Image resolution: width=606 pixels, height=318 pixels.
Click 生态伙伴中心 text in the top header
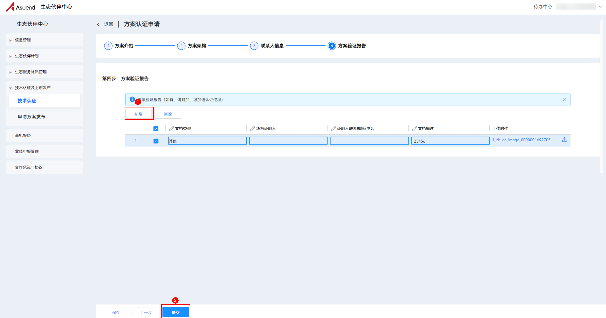[x=56, y=7]
